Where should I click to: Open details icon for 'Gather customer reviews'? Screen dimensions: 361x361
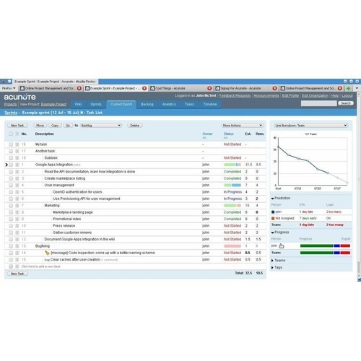[17, 232]
